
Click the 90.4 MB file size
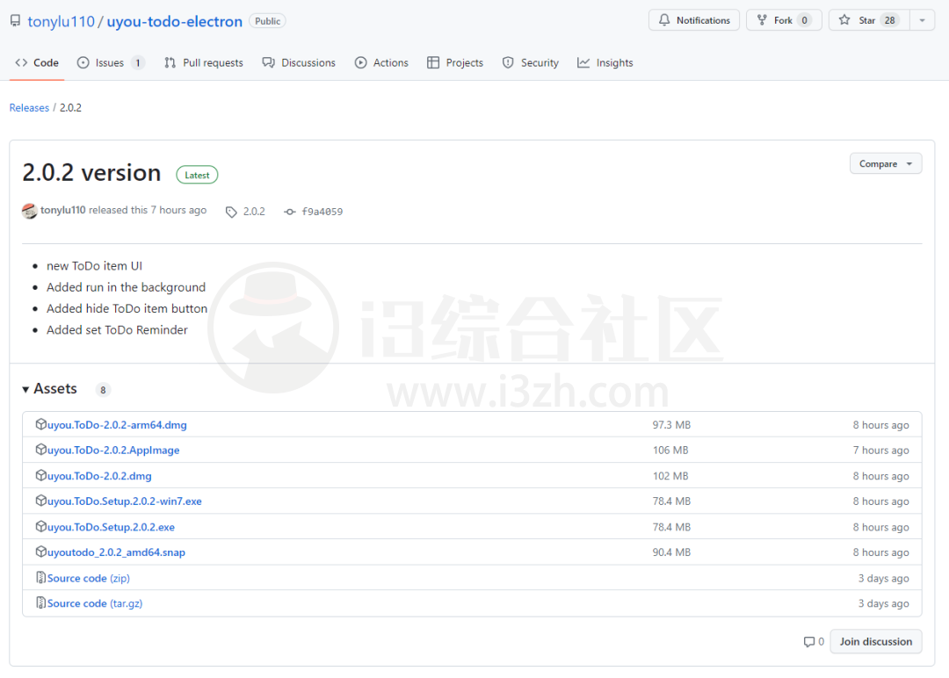[x=671, y=552]
